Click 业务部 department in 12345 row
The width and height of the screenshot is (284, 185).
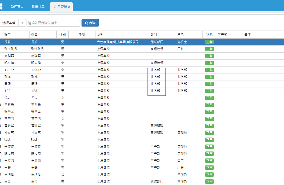[155, 70]
